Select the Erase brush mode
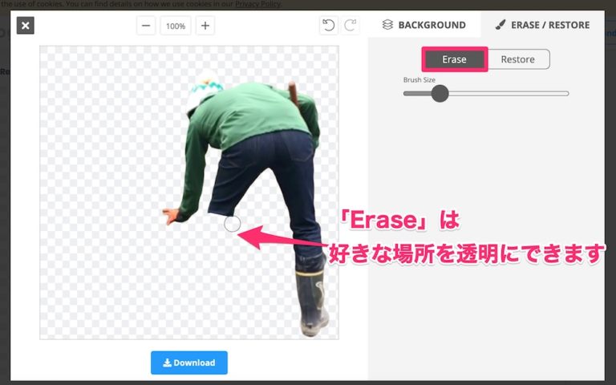This screenshot has height=385, width=616. (455, 59)
